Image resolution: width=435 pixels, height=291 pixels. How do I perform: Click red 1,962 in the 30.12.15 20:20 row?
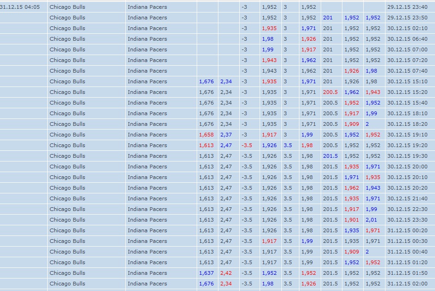[x=352, y=188]
